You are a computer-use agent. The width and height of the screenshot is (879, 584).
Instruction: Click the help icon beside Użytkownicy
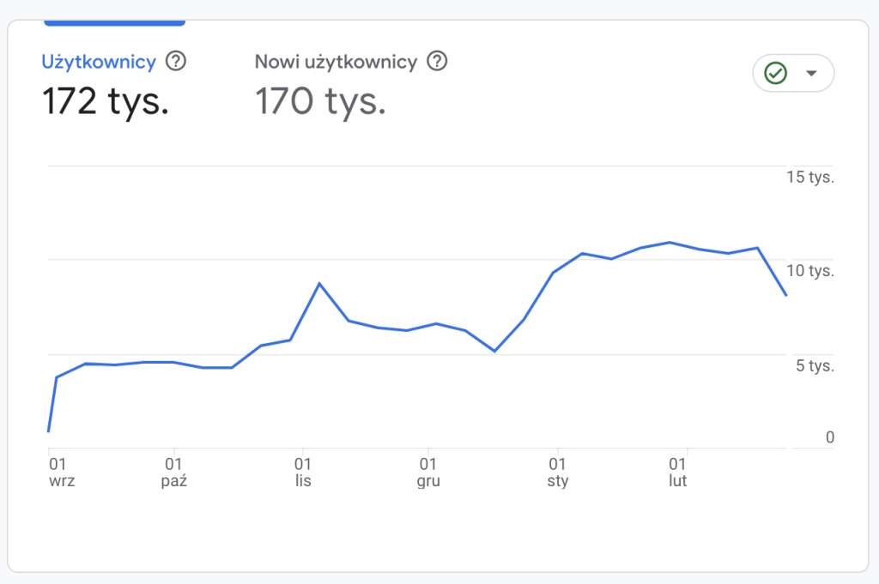tap(176, 62)
